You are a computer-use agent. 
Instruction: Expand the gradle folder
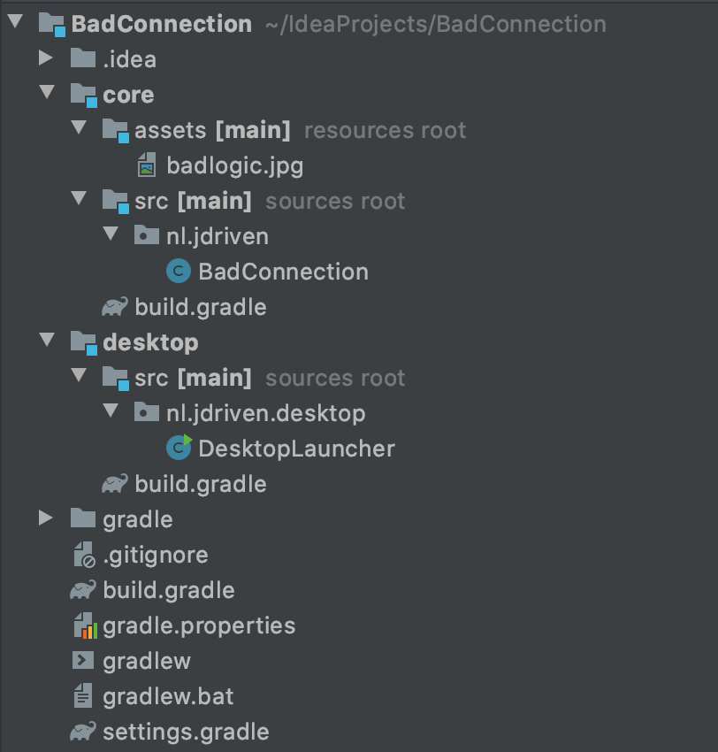point(45,519)
